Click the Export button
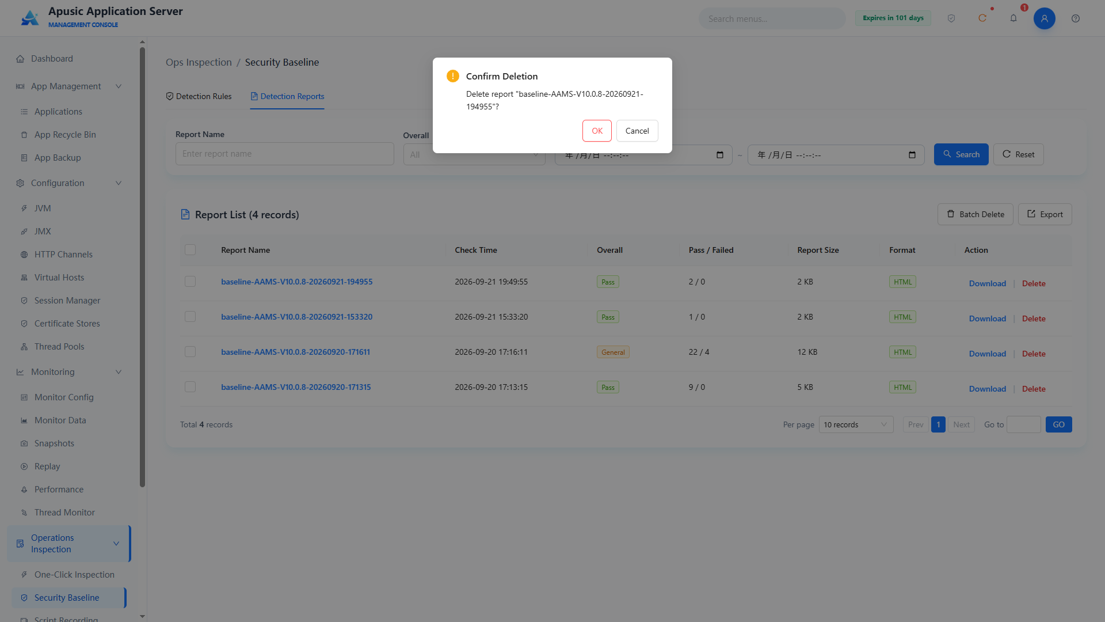This screenshot has height=622, width=1105. [1045, 214]
